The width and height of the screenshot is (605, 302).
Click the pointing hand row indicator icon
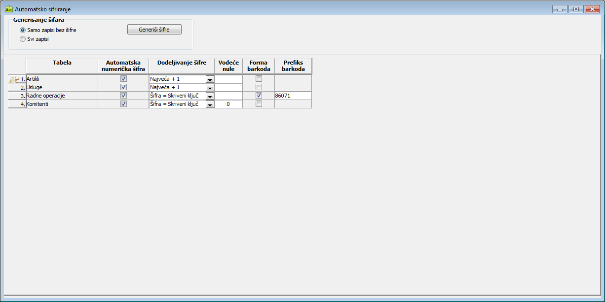(x=14, y=79)
